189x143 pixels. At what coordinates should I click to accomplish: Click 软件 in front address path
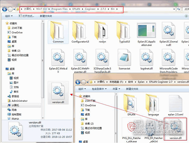[130, 82]
